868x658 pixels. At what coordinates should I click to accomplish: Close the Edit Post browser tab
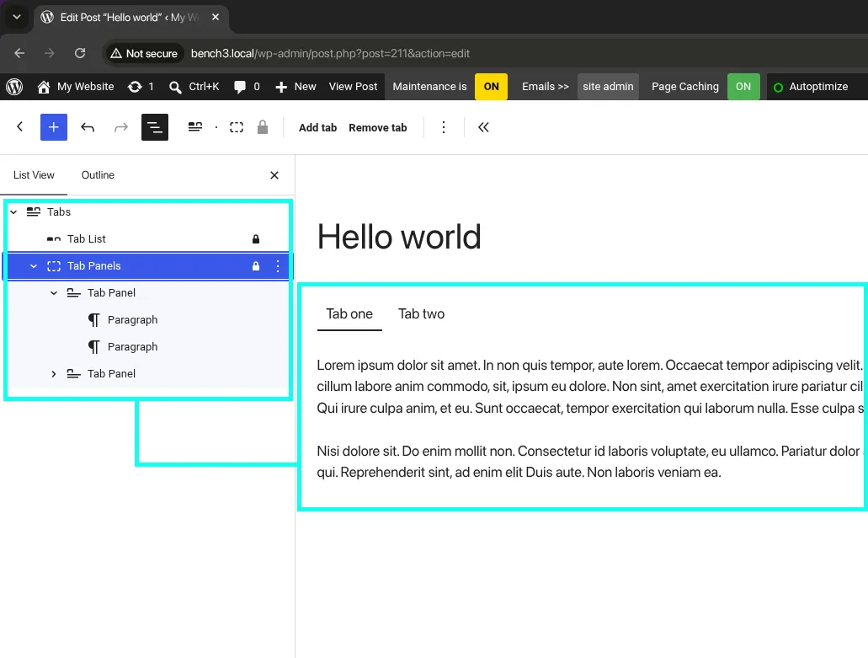(216, 17)
